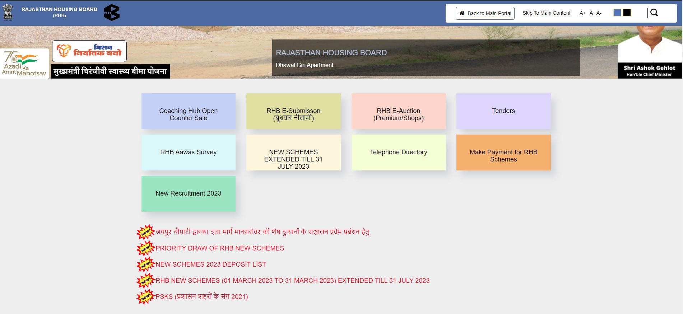
Task: Click the black RHB hexagon logo
Action: click(112, 13)
